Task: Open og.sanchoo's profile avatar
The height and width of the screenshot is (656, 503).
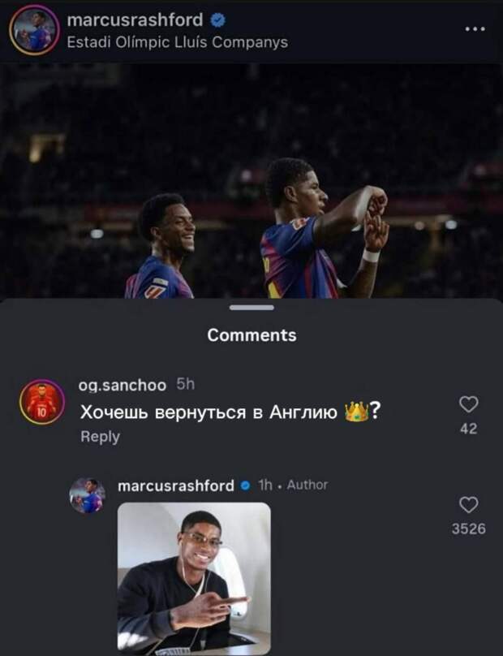Action: [x=43, y=402]
